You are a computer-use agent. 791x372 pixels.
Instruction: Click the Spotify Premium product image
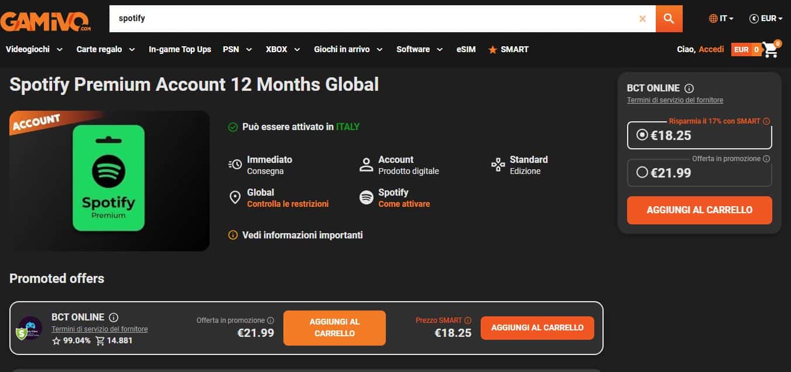click(109, 180)
